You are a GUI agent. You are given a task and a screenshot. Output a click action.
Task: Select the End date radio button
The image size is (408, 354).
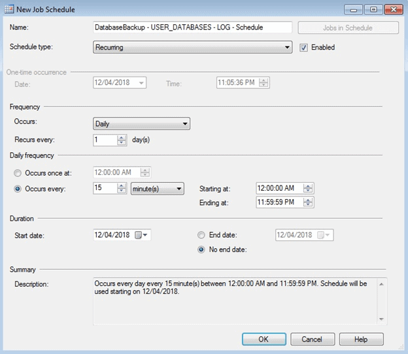pos(201,235)
